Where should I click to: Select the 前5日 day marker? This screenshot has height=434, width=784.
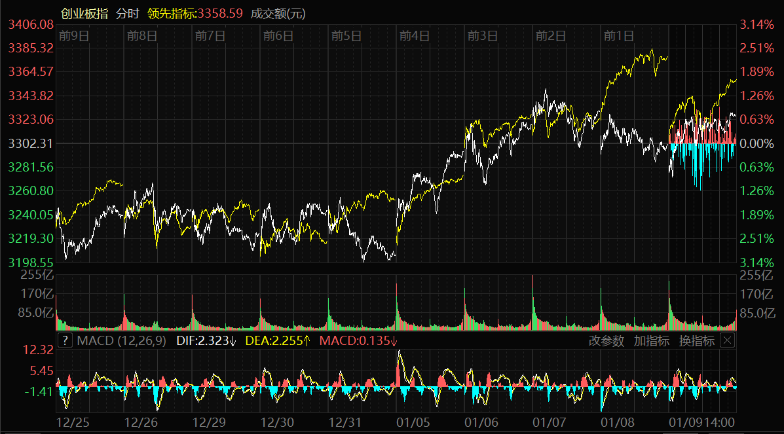(x=346, y=35)
